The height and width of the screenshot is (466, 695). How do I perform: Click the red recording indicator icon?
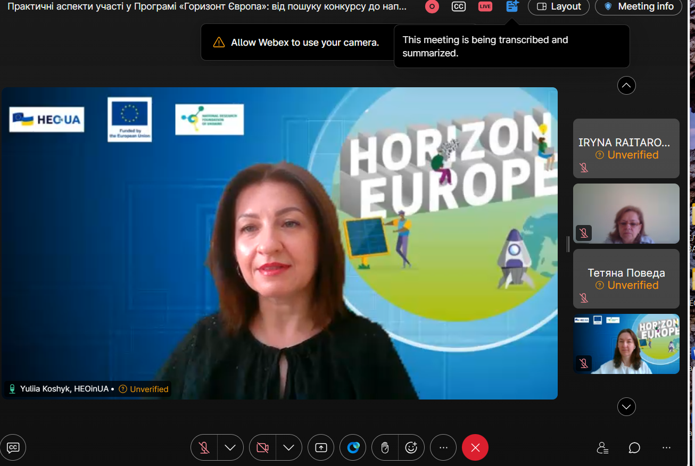pos(432,7)
